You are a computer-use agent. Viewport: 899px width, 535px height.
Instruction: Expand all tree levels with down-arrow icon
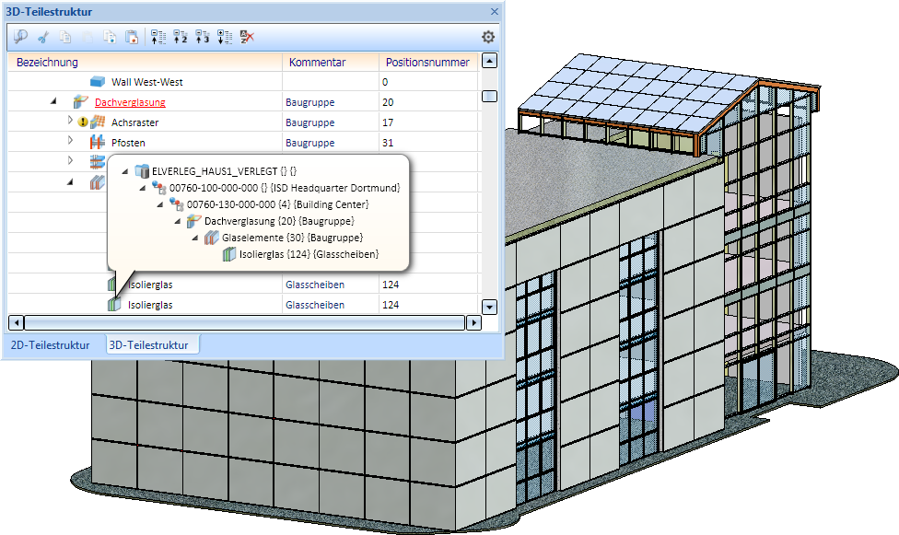click(225, 37)
